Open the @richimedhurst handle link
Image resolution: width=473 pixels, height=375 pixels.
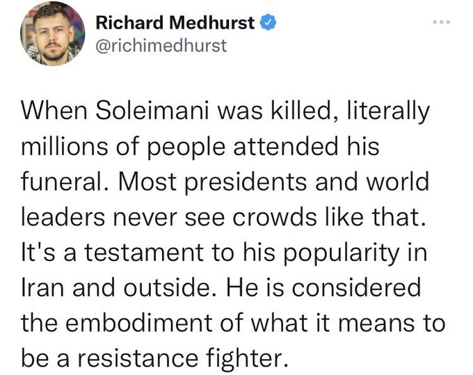click(x=161, y=46)
